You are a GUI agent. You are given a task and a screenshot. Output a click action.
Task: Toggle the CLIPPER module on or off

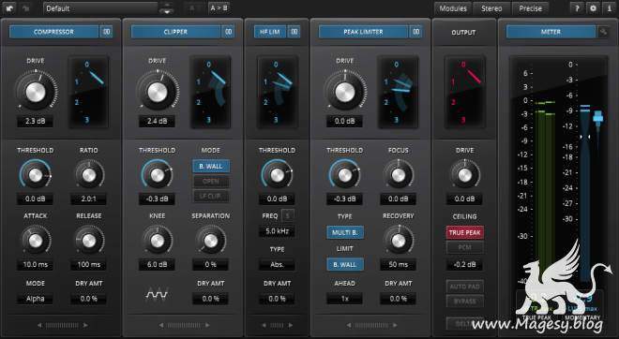pyautogui.click(x=175, y=32)
